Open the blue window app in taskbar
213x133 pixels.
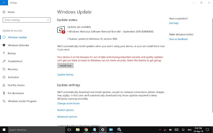pos(111,130)
